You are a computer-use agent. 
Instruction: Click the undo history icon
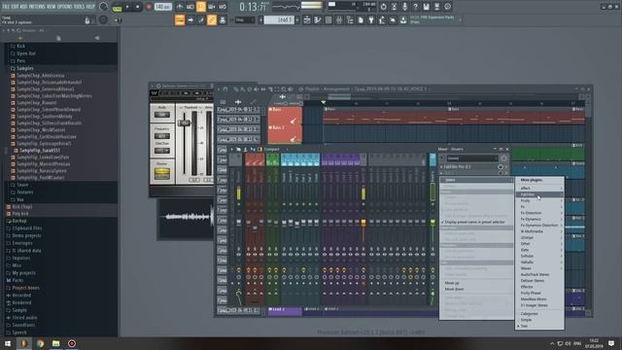(x=383, y=7)
